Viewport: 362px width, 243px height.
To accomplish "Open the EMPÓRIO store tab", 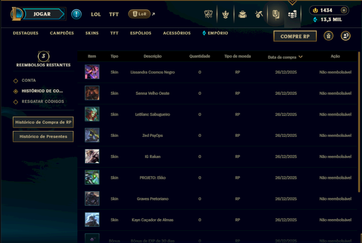I will (215, 33).
